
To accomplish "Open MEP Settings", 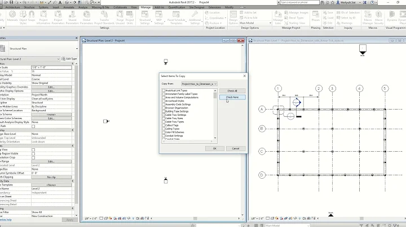I will pos(159,17).
